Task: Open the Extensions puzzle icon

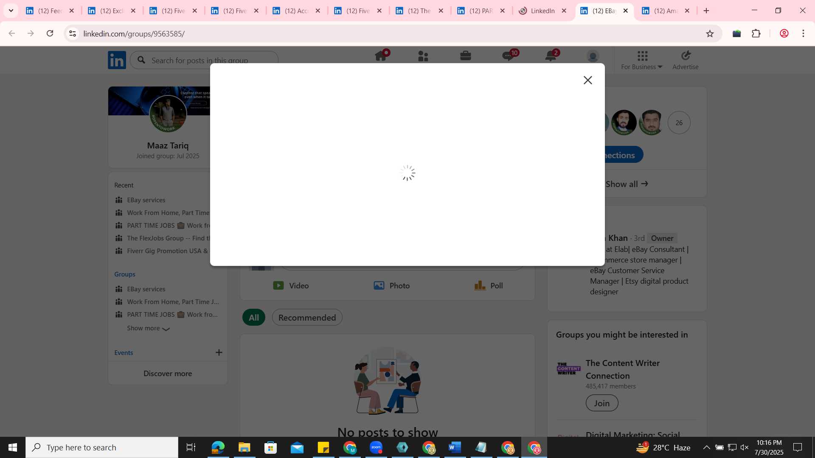Action: click(756, 34)
